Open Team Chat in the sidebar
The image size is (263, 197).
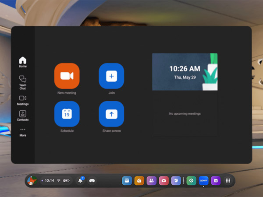point(23,82)
